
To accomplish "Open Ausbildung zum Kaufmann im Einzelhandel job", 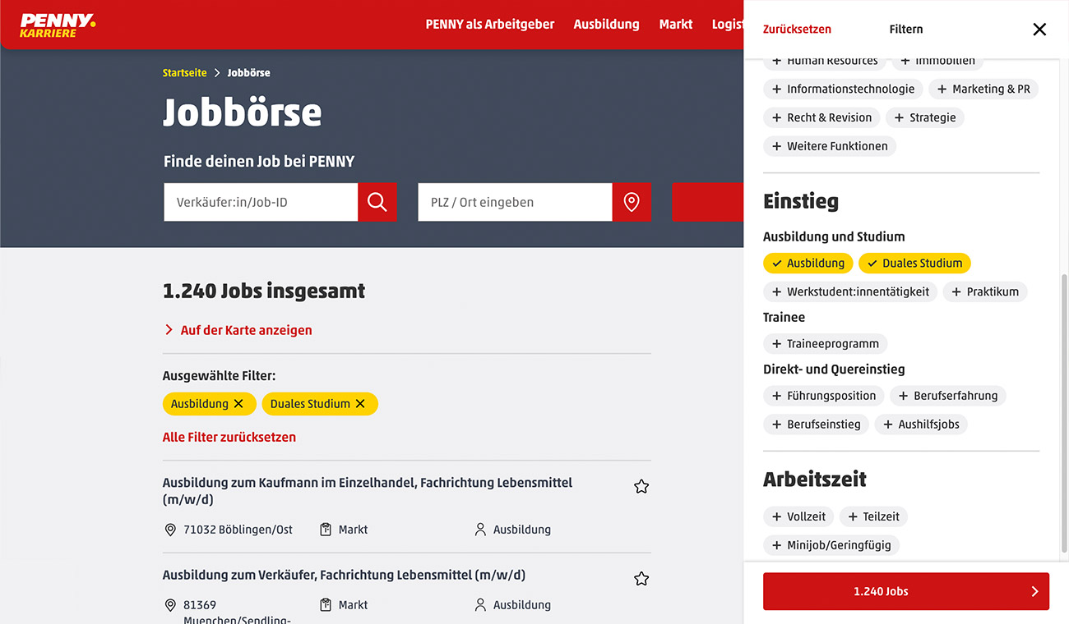I will [368, 491].
